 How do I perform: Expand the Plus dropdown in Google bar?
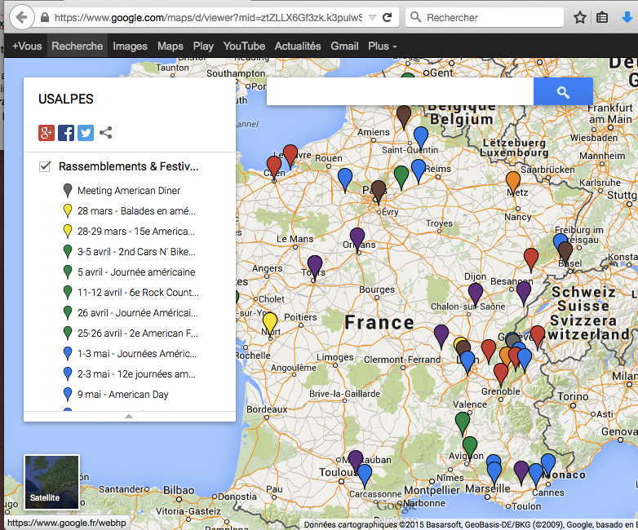point(382,46)
